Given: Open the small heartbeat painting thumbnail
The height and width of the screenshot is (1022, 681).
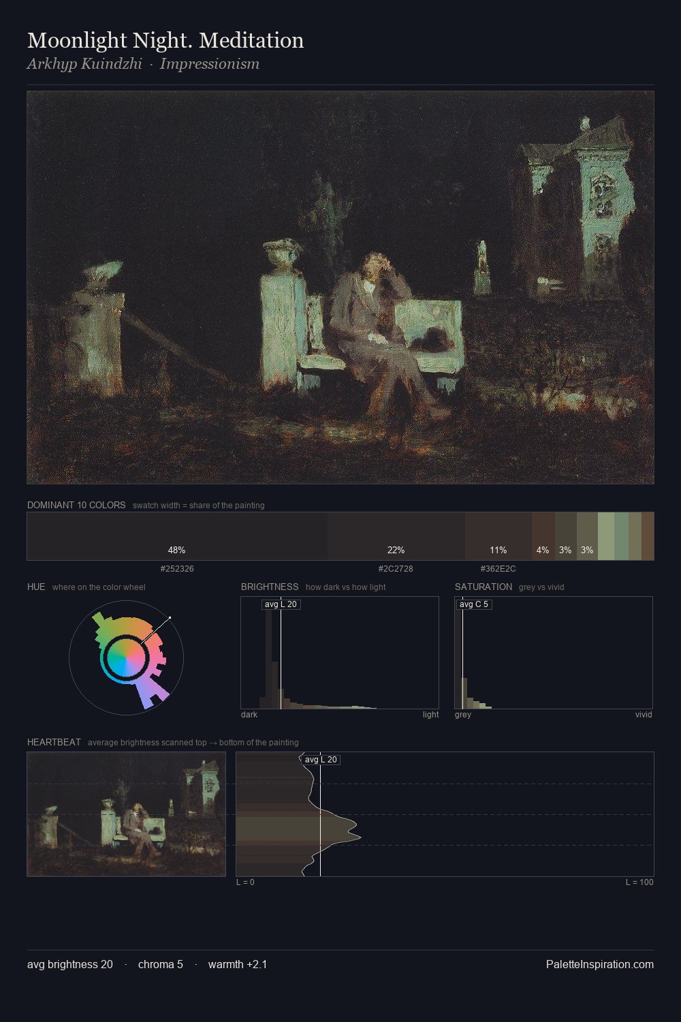Looking at the screenshot, I should [x=126, y=814].
